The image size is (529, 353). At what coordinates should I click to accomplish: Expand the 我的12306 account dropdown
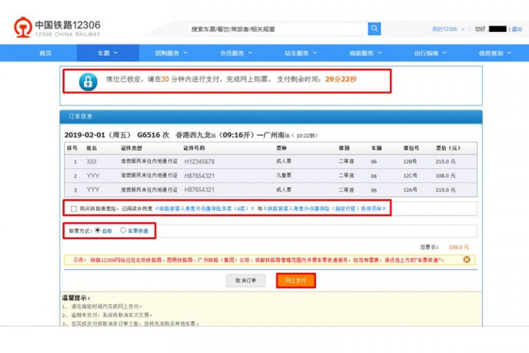(448, 29)
